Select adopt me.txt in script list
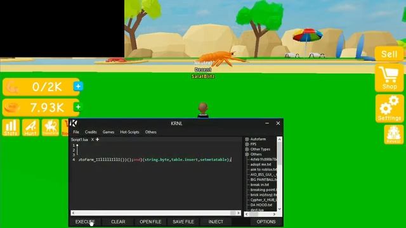406x228 pixels. [261, 165]
